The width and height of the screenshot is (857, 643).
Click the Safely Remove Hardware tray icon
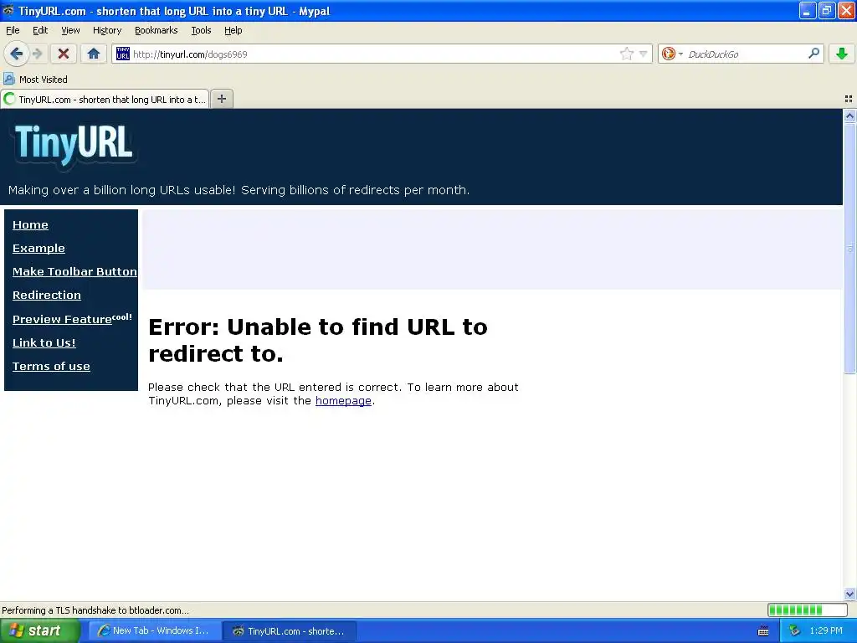(x=794, y=631)
